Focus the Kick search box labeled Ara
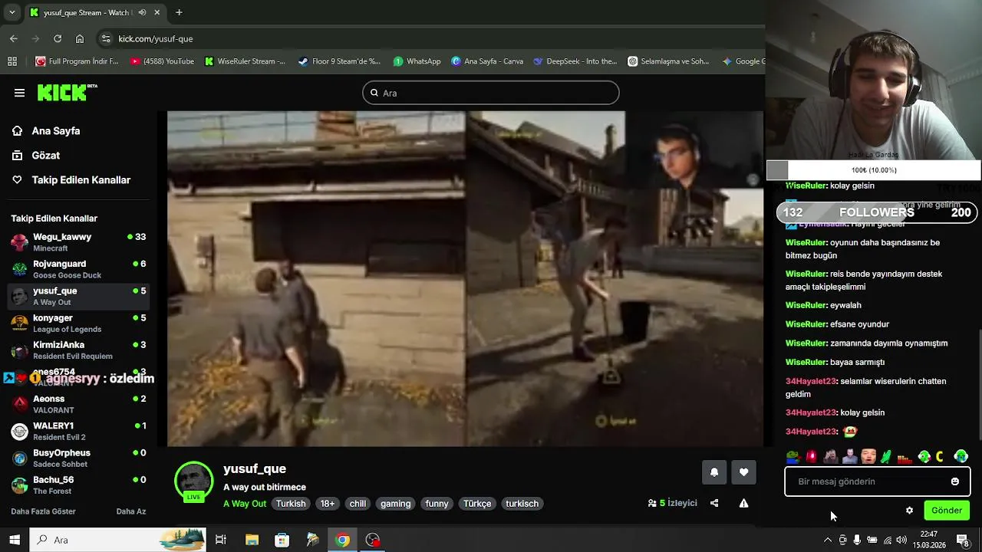Image resolution: width=982 pixels, height=552 pixels. coord(491,93)
